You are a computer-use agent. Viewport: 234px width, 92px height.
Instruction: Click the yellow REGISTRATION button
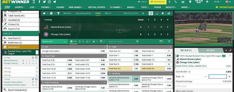[x=158, y=2]
